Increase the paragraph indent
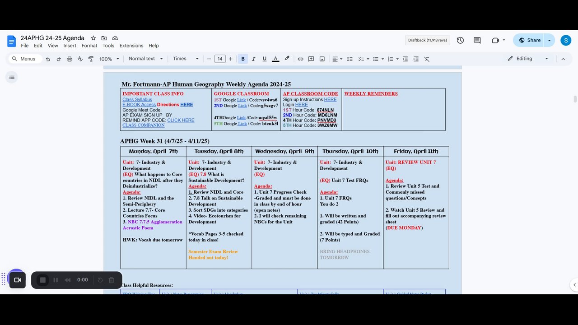The width and height of the screenshot is (578, 325). point(416,59)
